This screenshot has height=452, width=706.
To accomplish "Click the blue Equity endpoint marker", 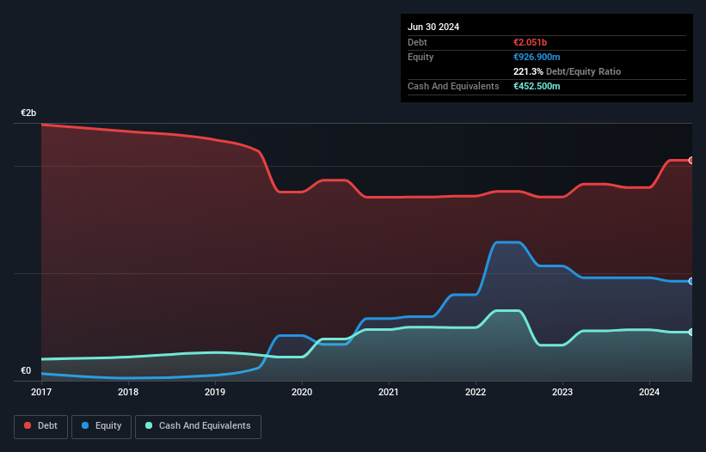I will (x=691, y=281).
